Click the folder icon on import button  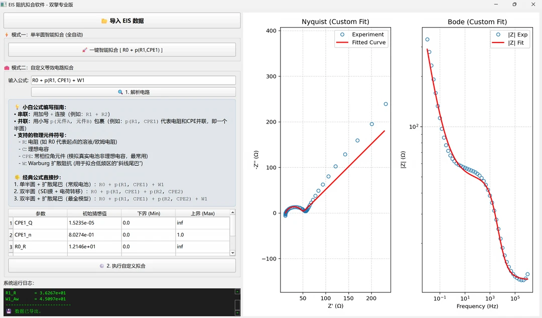pyautogui.click(x=104, y=21)
